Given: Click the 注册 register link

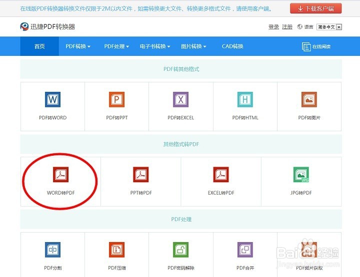Looking at the screenshot, I should [x=287, y=27].
